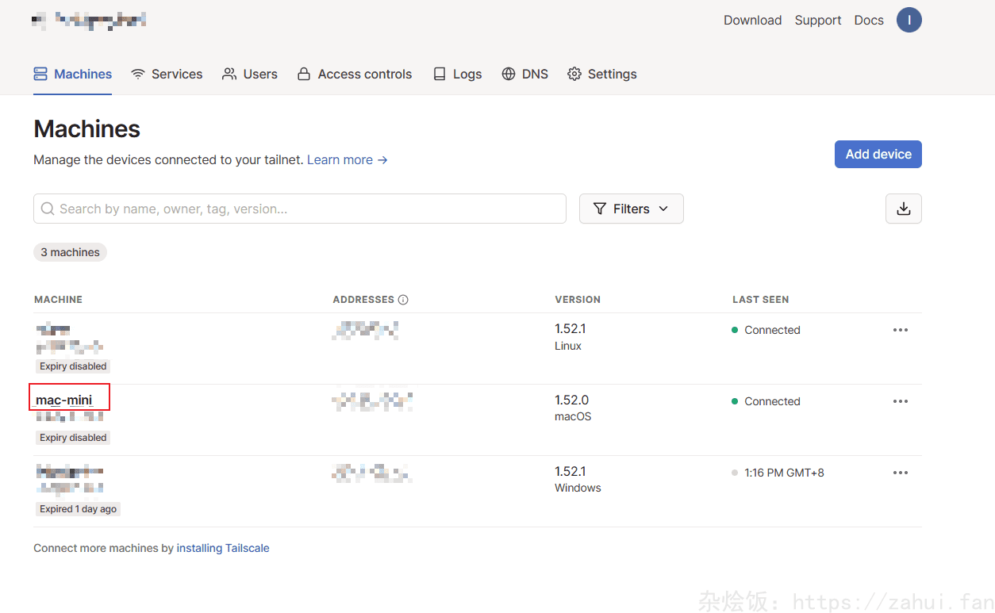Click the user avatar icon
This screenshot has height=613, width=995.
[909, 21]
